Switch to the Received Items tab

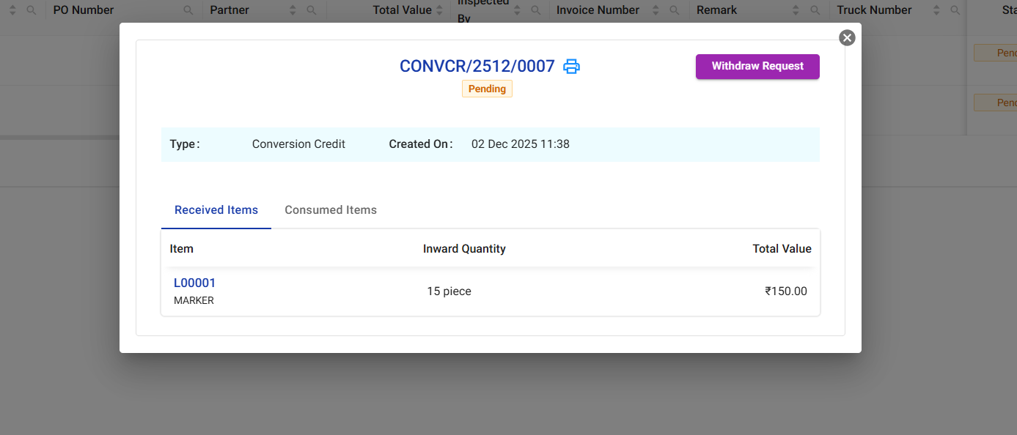216,210
